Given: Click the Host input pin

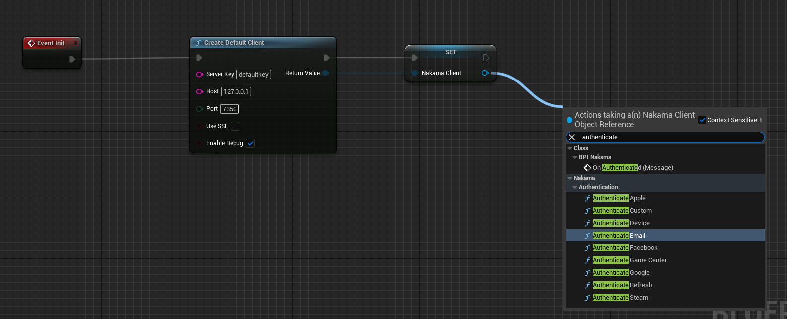Looking at the screenshot, I should [199, 91].
